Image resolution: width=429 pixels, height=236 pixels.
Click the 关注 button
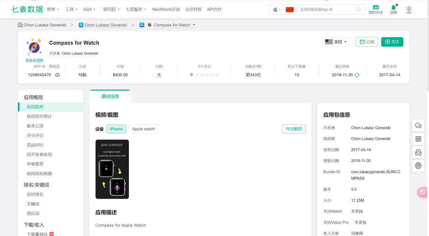[392, 42]
